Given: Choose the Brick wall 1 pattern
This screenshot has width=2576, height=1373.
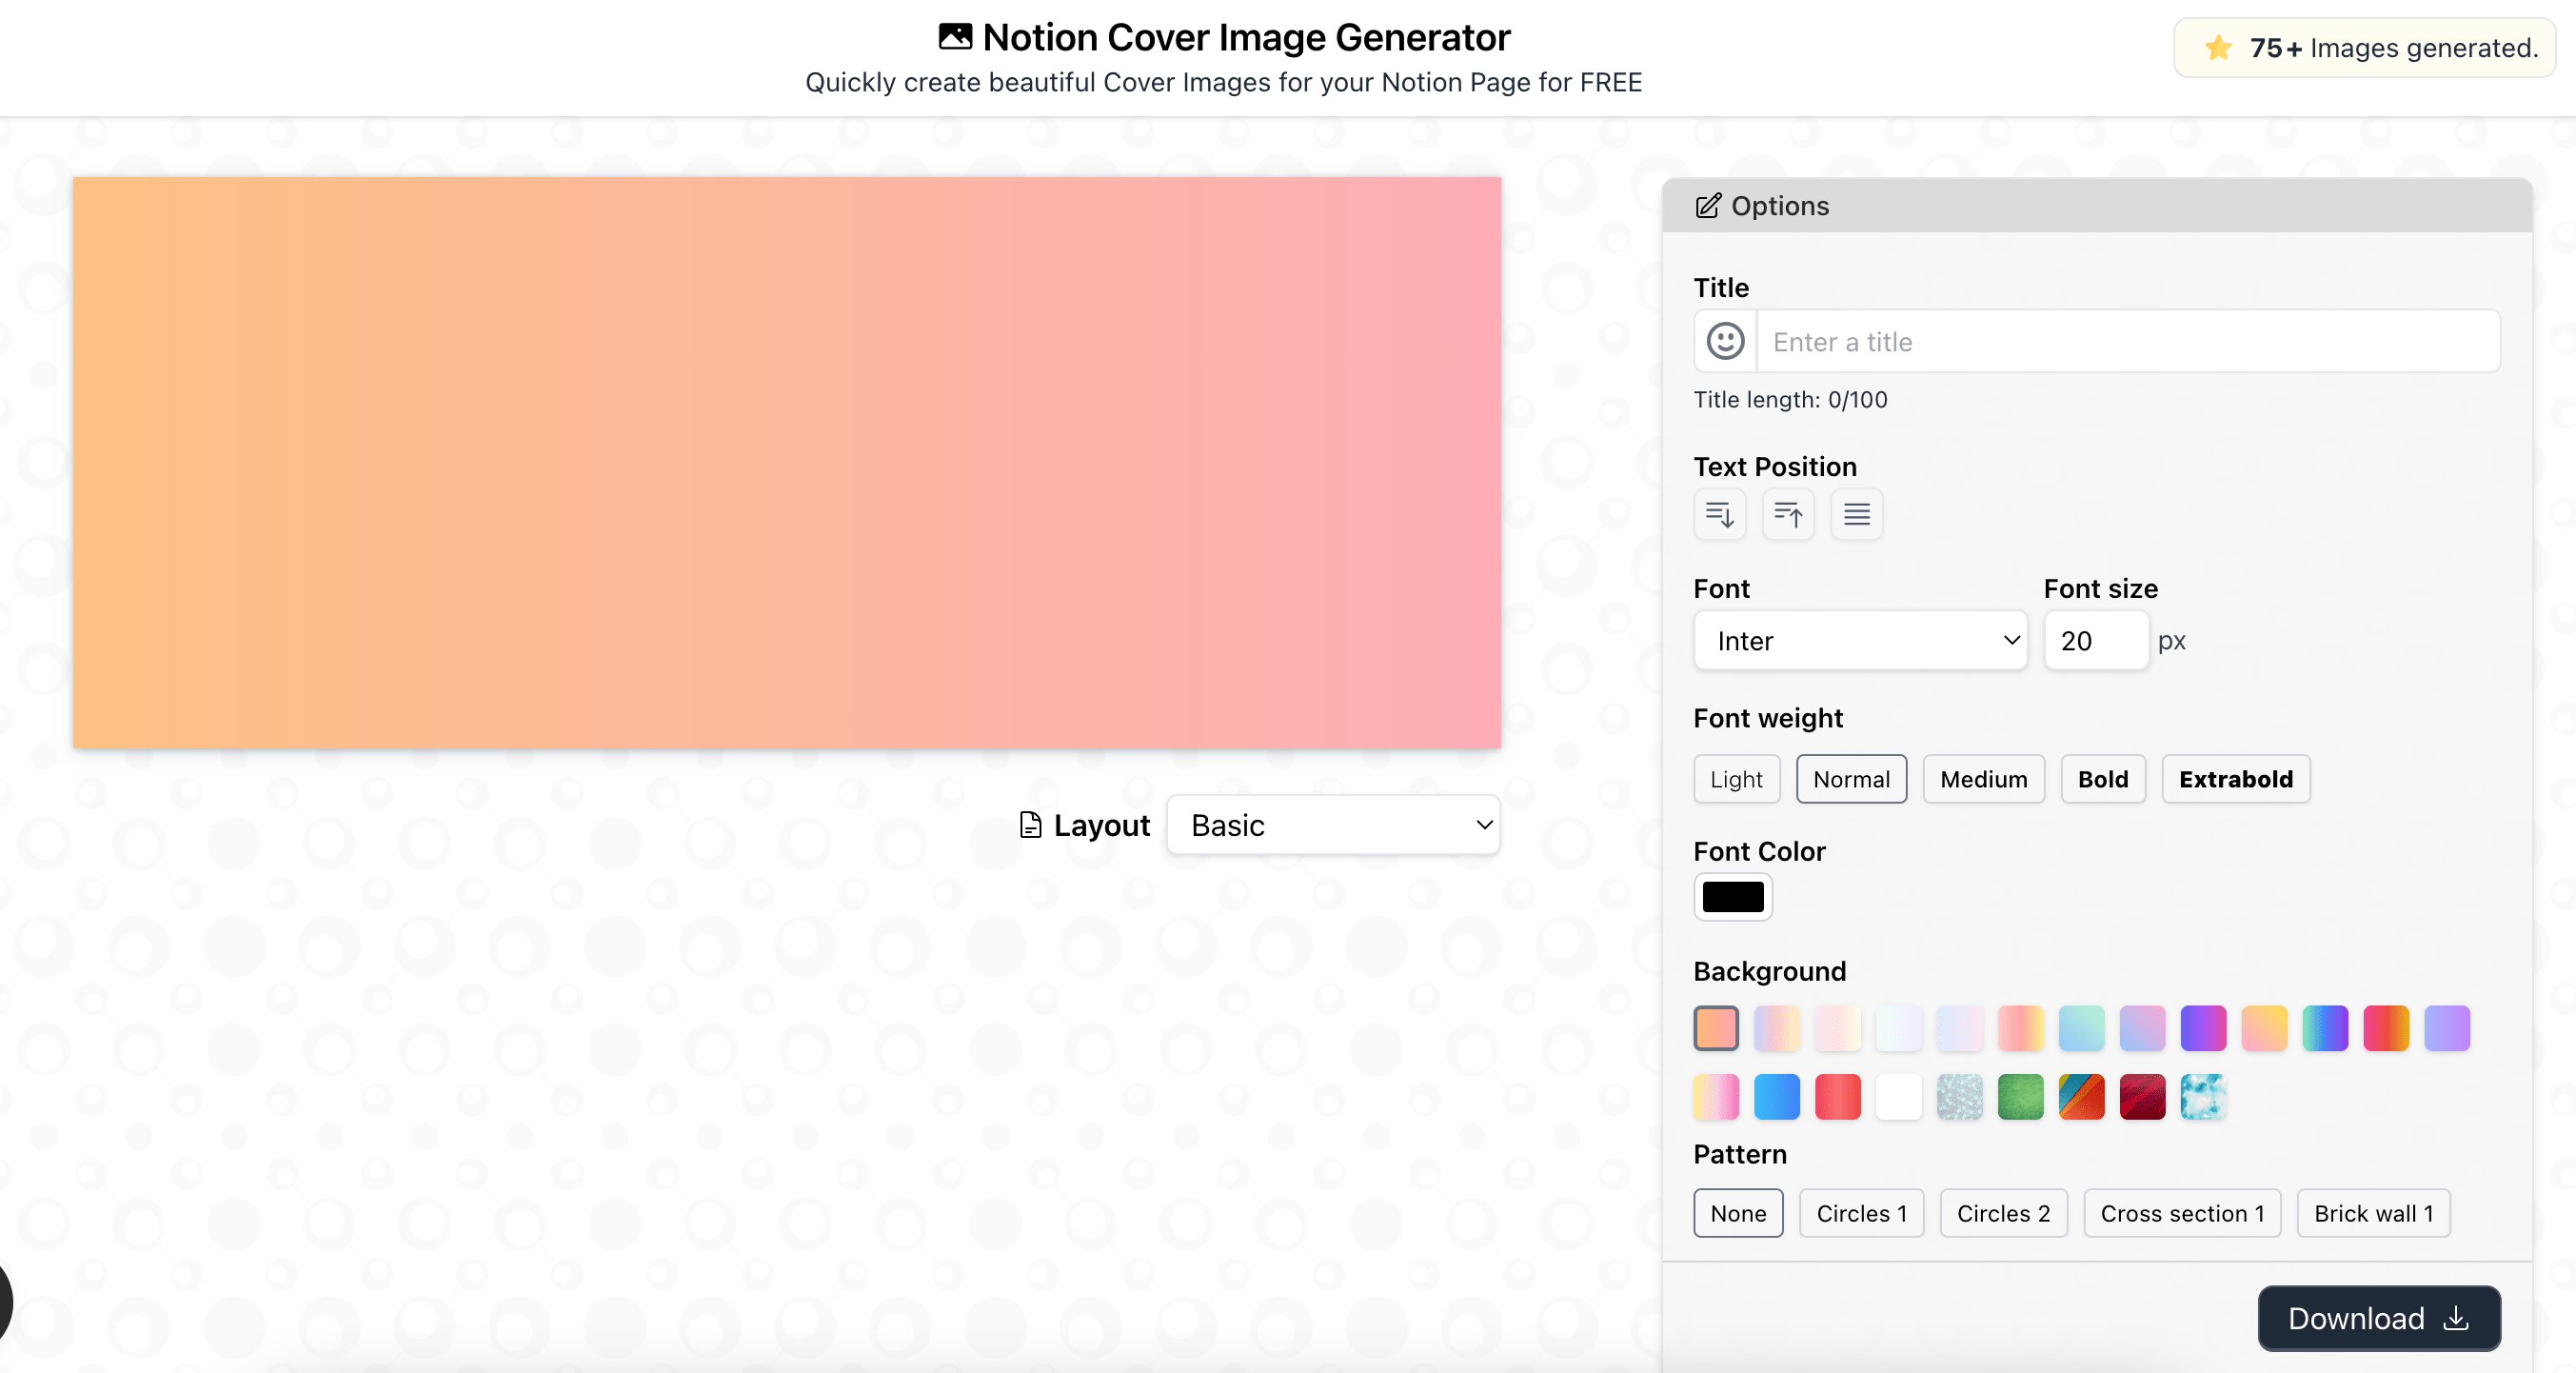Looking at the screenshot, I should click(x=2374, y=1213).
